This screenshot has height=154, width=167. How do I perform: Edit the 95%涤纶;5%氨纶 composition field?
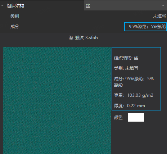point(145,27)
